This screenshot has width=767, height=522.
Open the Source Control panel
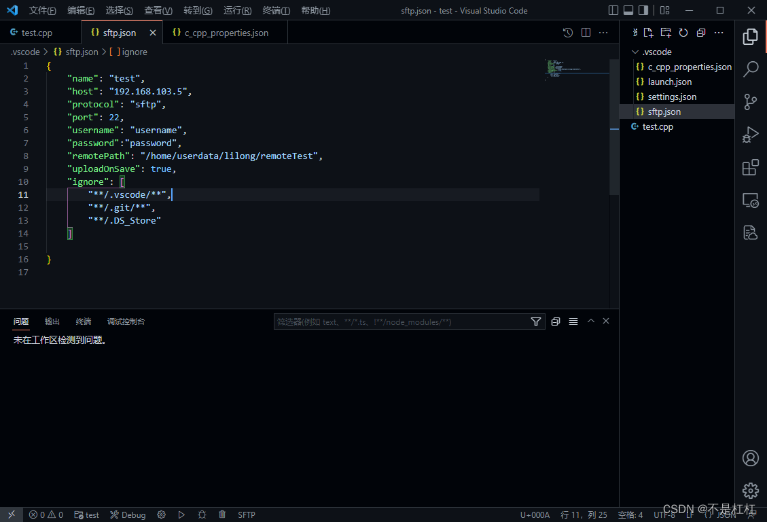(x=750, y=101)
